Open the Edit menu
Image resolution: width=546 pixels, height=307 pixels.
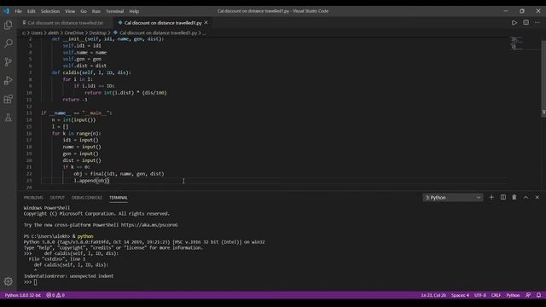click(x=32, y=11)
